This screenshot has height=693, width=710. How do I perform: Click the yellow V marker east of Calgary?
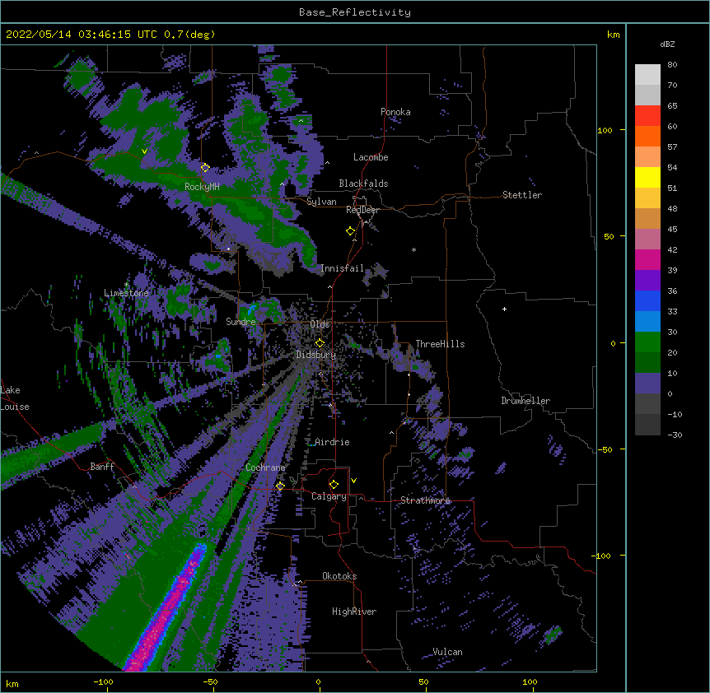point(353,481)
